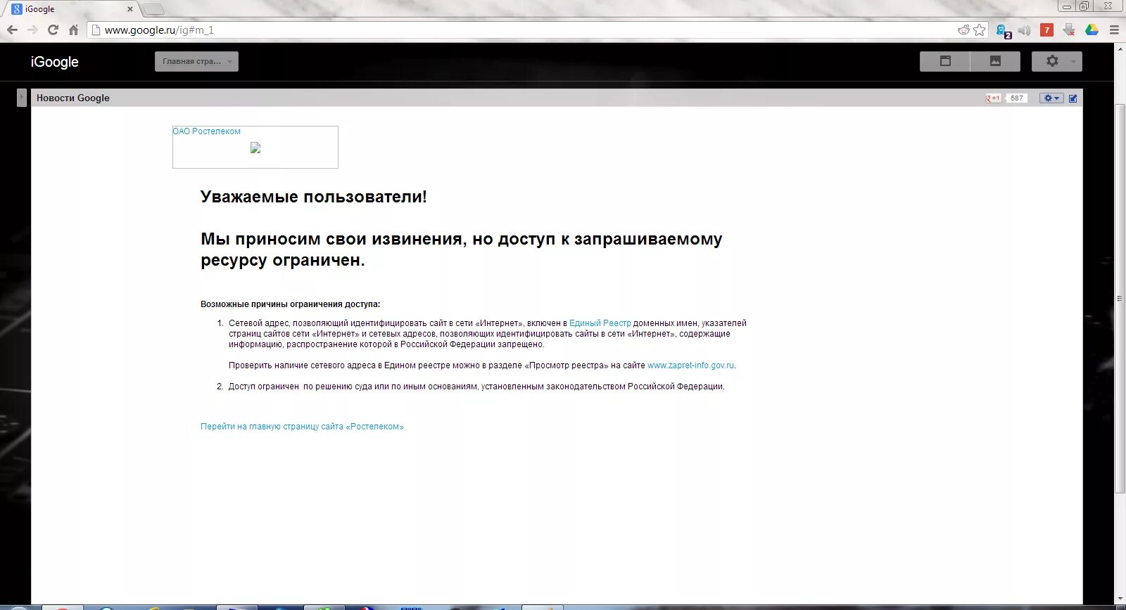
Task: Open the Новости Google gadget options gear menu
Action: [1051, 98]
